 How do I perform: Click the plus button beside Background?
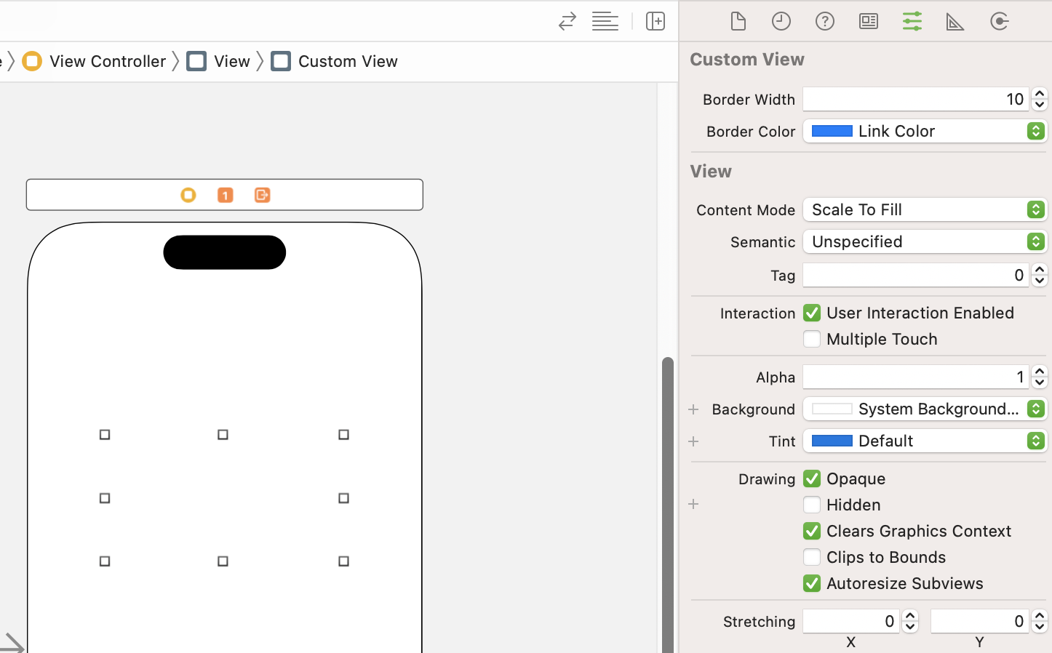[x=693, y=409]
